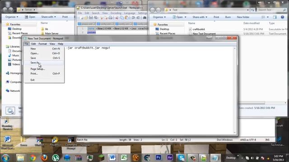The height and width of the screenshot is (162, 289).
Task: Open the arrow next to Open in Test explorer
Action: (x=186, y=17)
